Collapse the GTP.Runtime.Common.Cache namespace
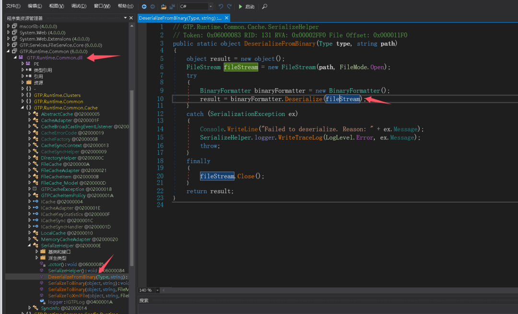 pyautogui.click(x=23, y=108)
